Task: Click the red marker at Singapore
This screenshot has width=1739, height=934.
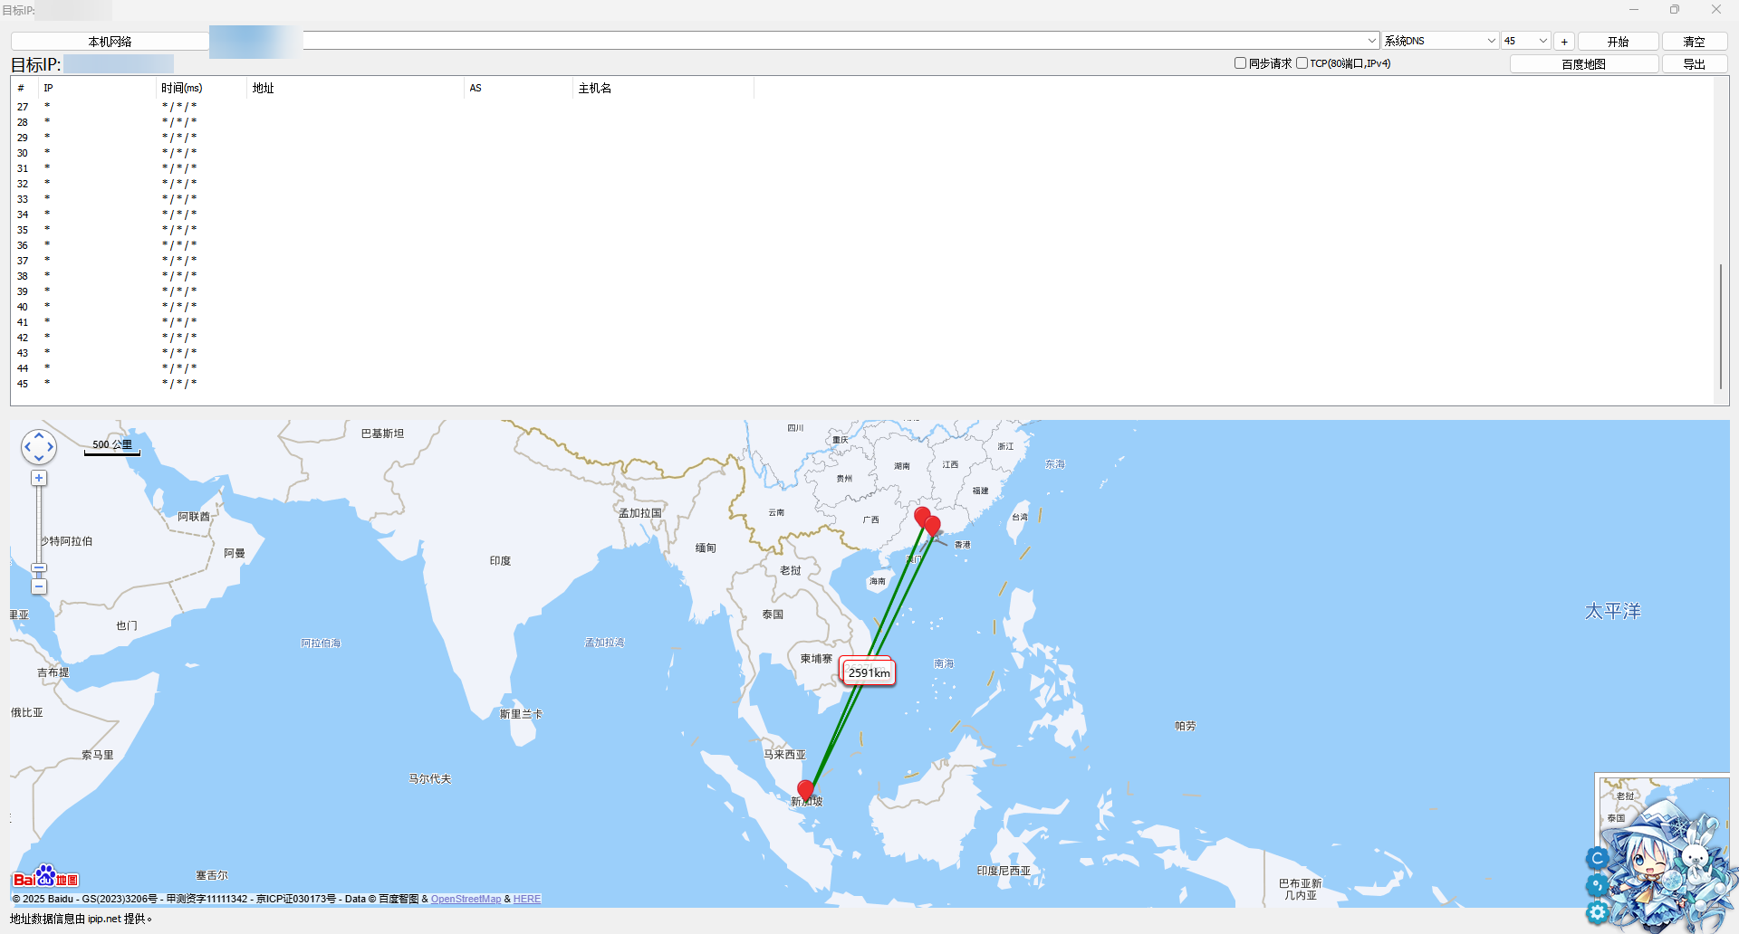Action: coord(805,789)
